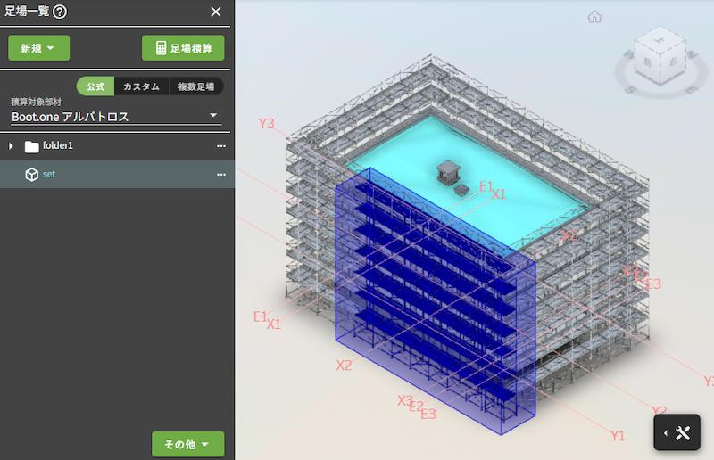Click the home view icon
Viewport: 714px width, 460px height.
594,16
